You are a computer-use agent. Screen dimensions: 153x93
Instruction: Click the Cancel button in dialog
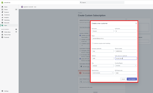pos(123,79)
